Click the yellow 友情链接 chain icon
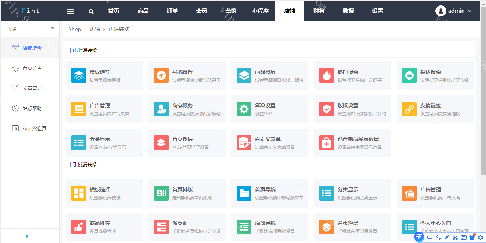Screen dimensions: 486x243 [x=409, y=109]
